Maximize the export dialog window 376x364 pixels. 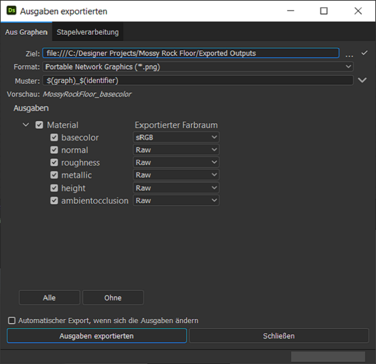[324, 11]
